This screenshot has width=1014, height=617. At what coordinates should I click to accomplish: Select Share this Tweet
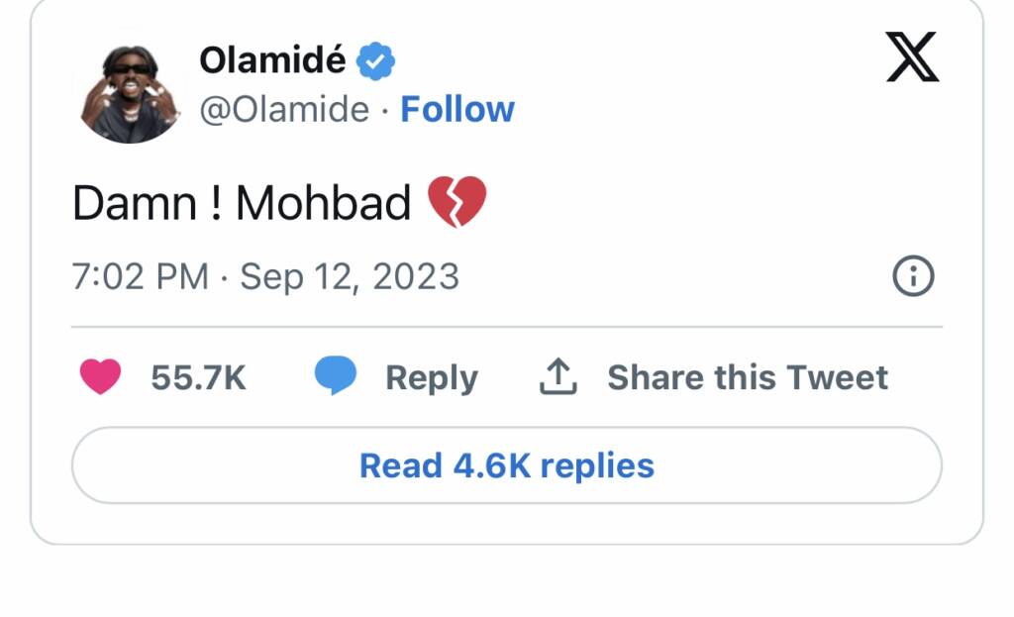click(x=748, y=377)
